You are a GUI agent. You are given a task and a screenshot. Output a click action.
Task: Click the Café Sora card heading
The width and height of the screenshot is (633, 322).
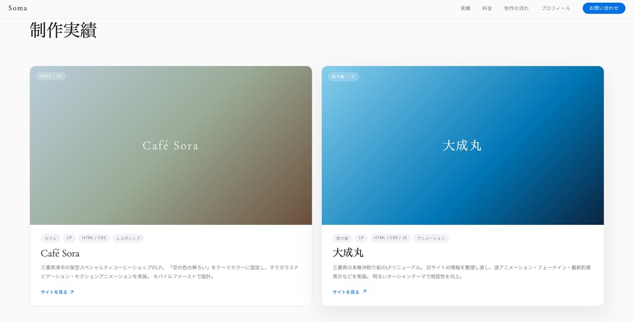point(60,253)
